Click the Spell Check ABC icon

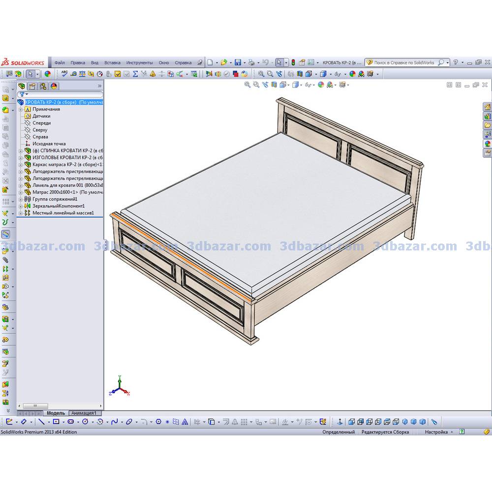(64, 74)
